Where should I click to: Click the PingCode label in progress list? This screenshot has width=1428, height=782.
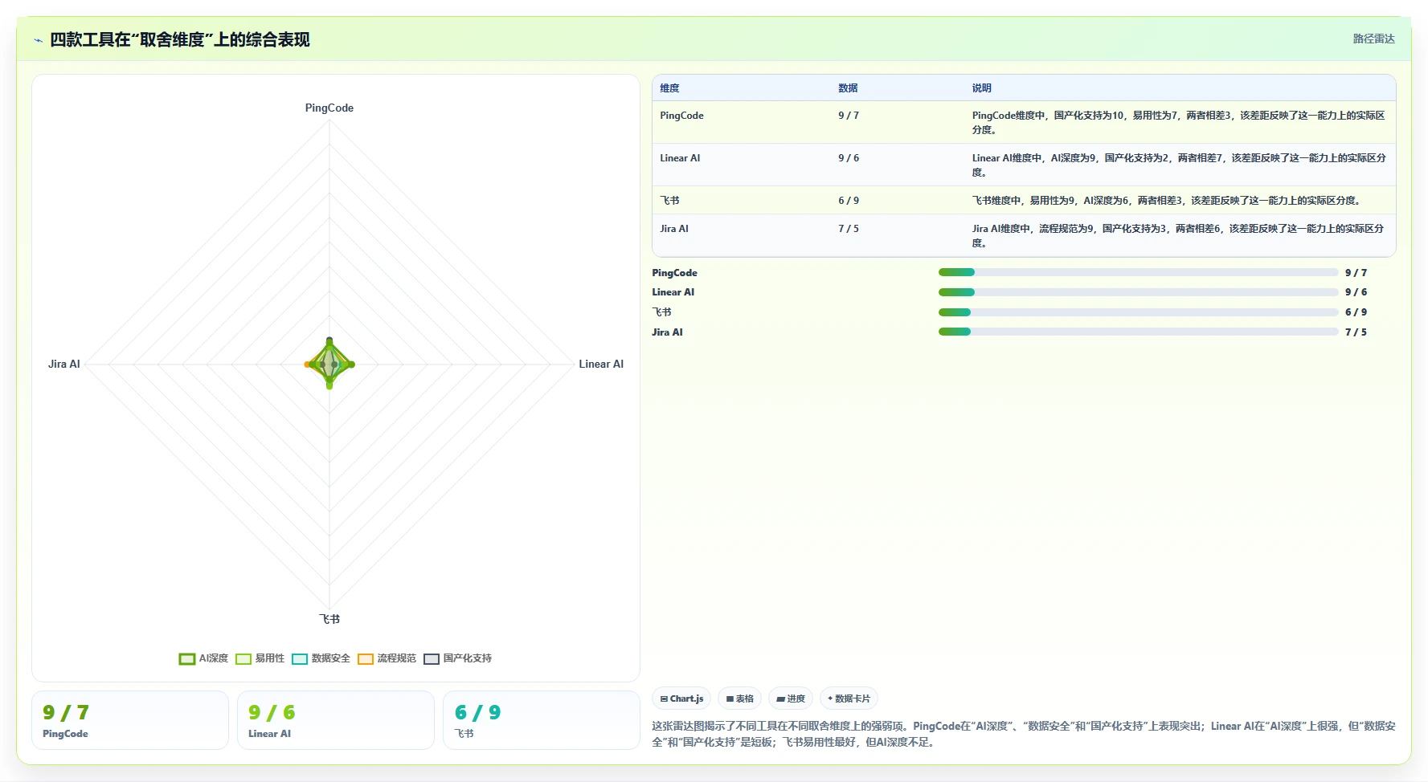(675, 273)
